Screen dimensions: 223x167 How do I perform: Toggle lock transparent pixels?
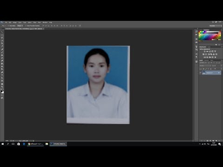pos(203,69)
